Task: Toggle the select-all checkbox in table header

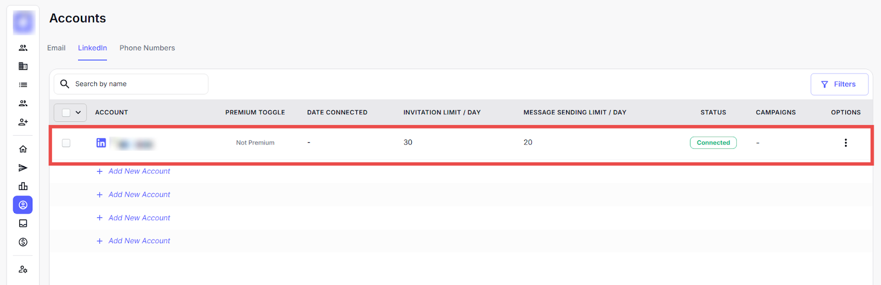Action: tap(66, 113)
